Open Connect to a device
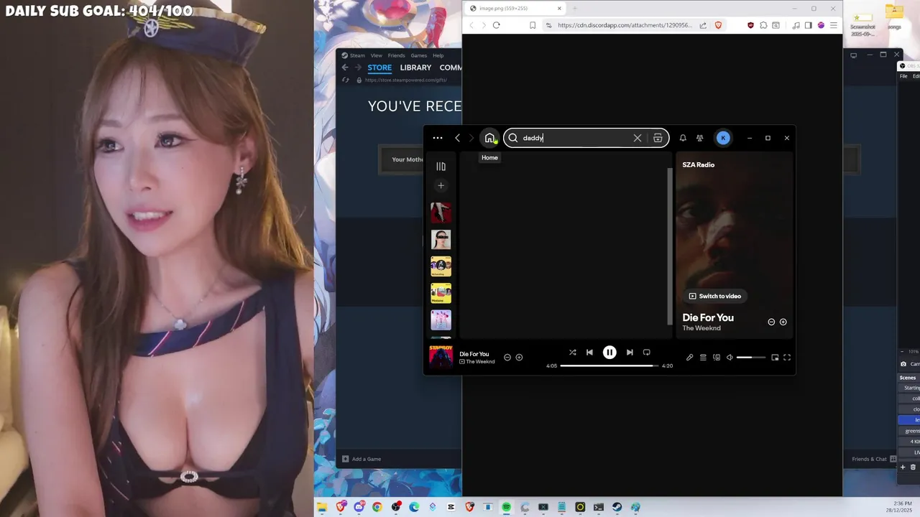This screenshot has width=920, height=517. 717,358
